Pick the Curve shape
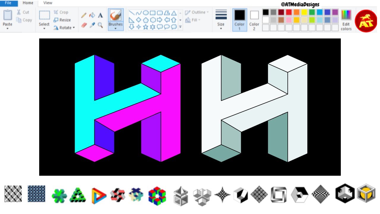The image size is (380, 214). (139, 13)
